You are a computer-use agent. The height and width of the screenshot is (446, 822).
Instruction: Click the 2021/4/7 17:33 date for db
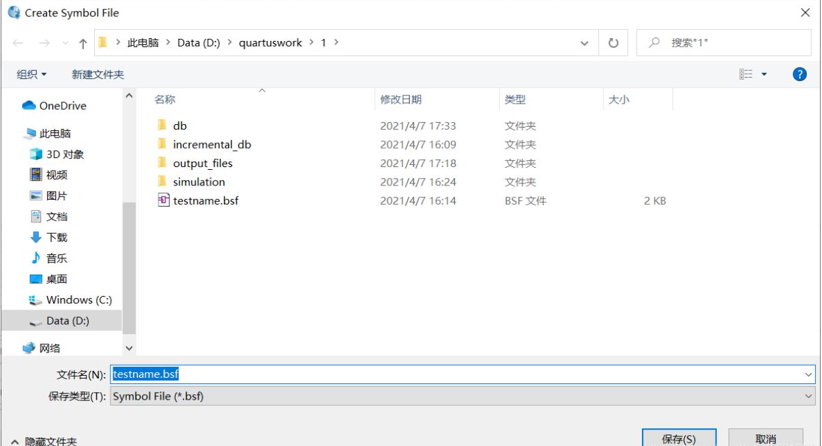(x=418, y=125)
